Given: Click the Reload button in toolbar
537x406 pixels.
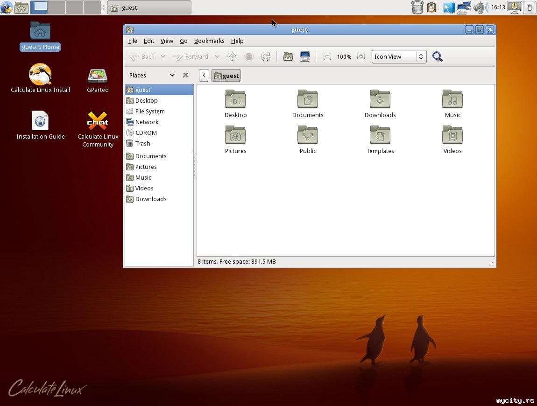Looking at the screenshot, I should tap(266, 57).
